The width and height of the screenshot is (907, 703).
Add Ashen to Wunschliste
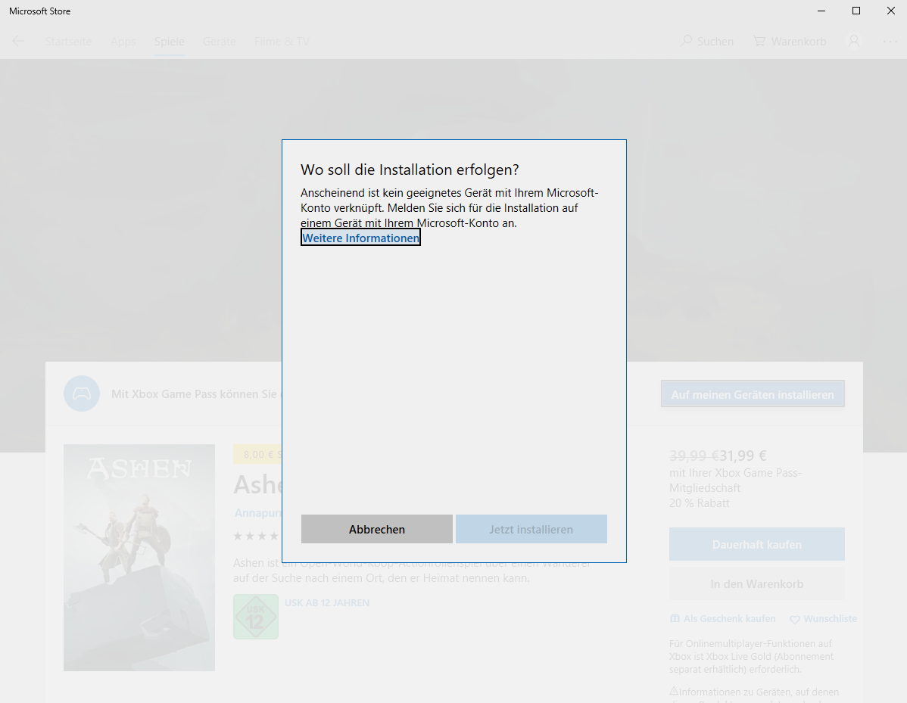coord(823,618)
